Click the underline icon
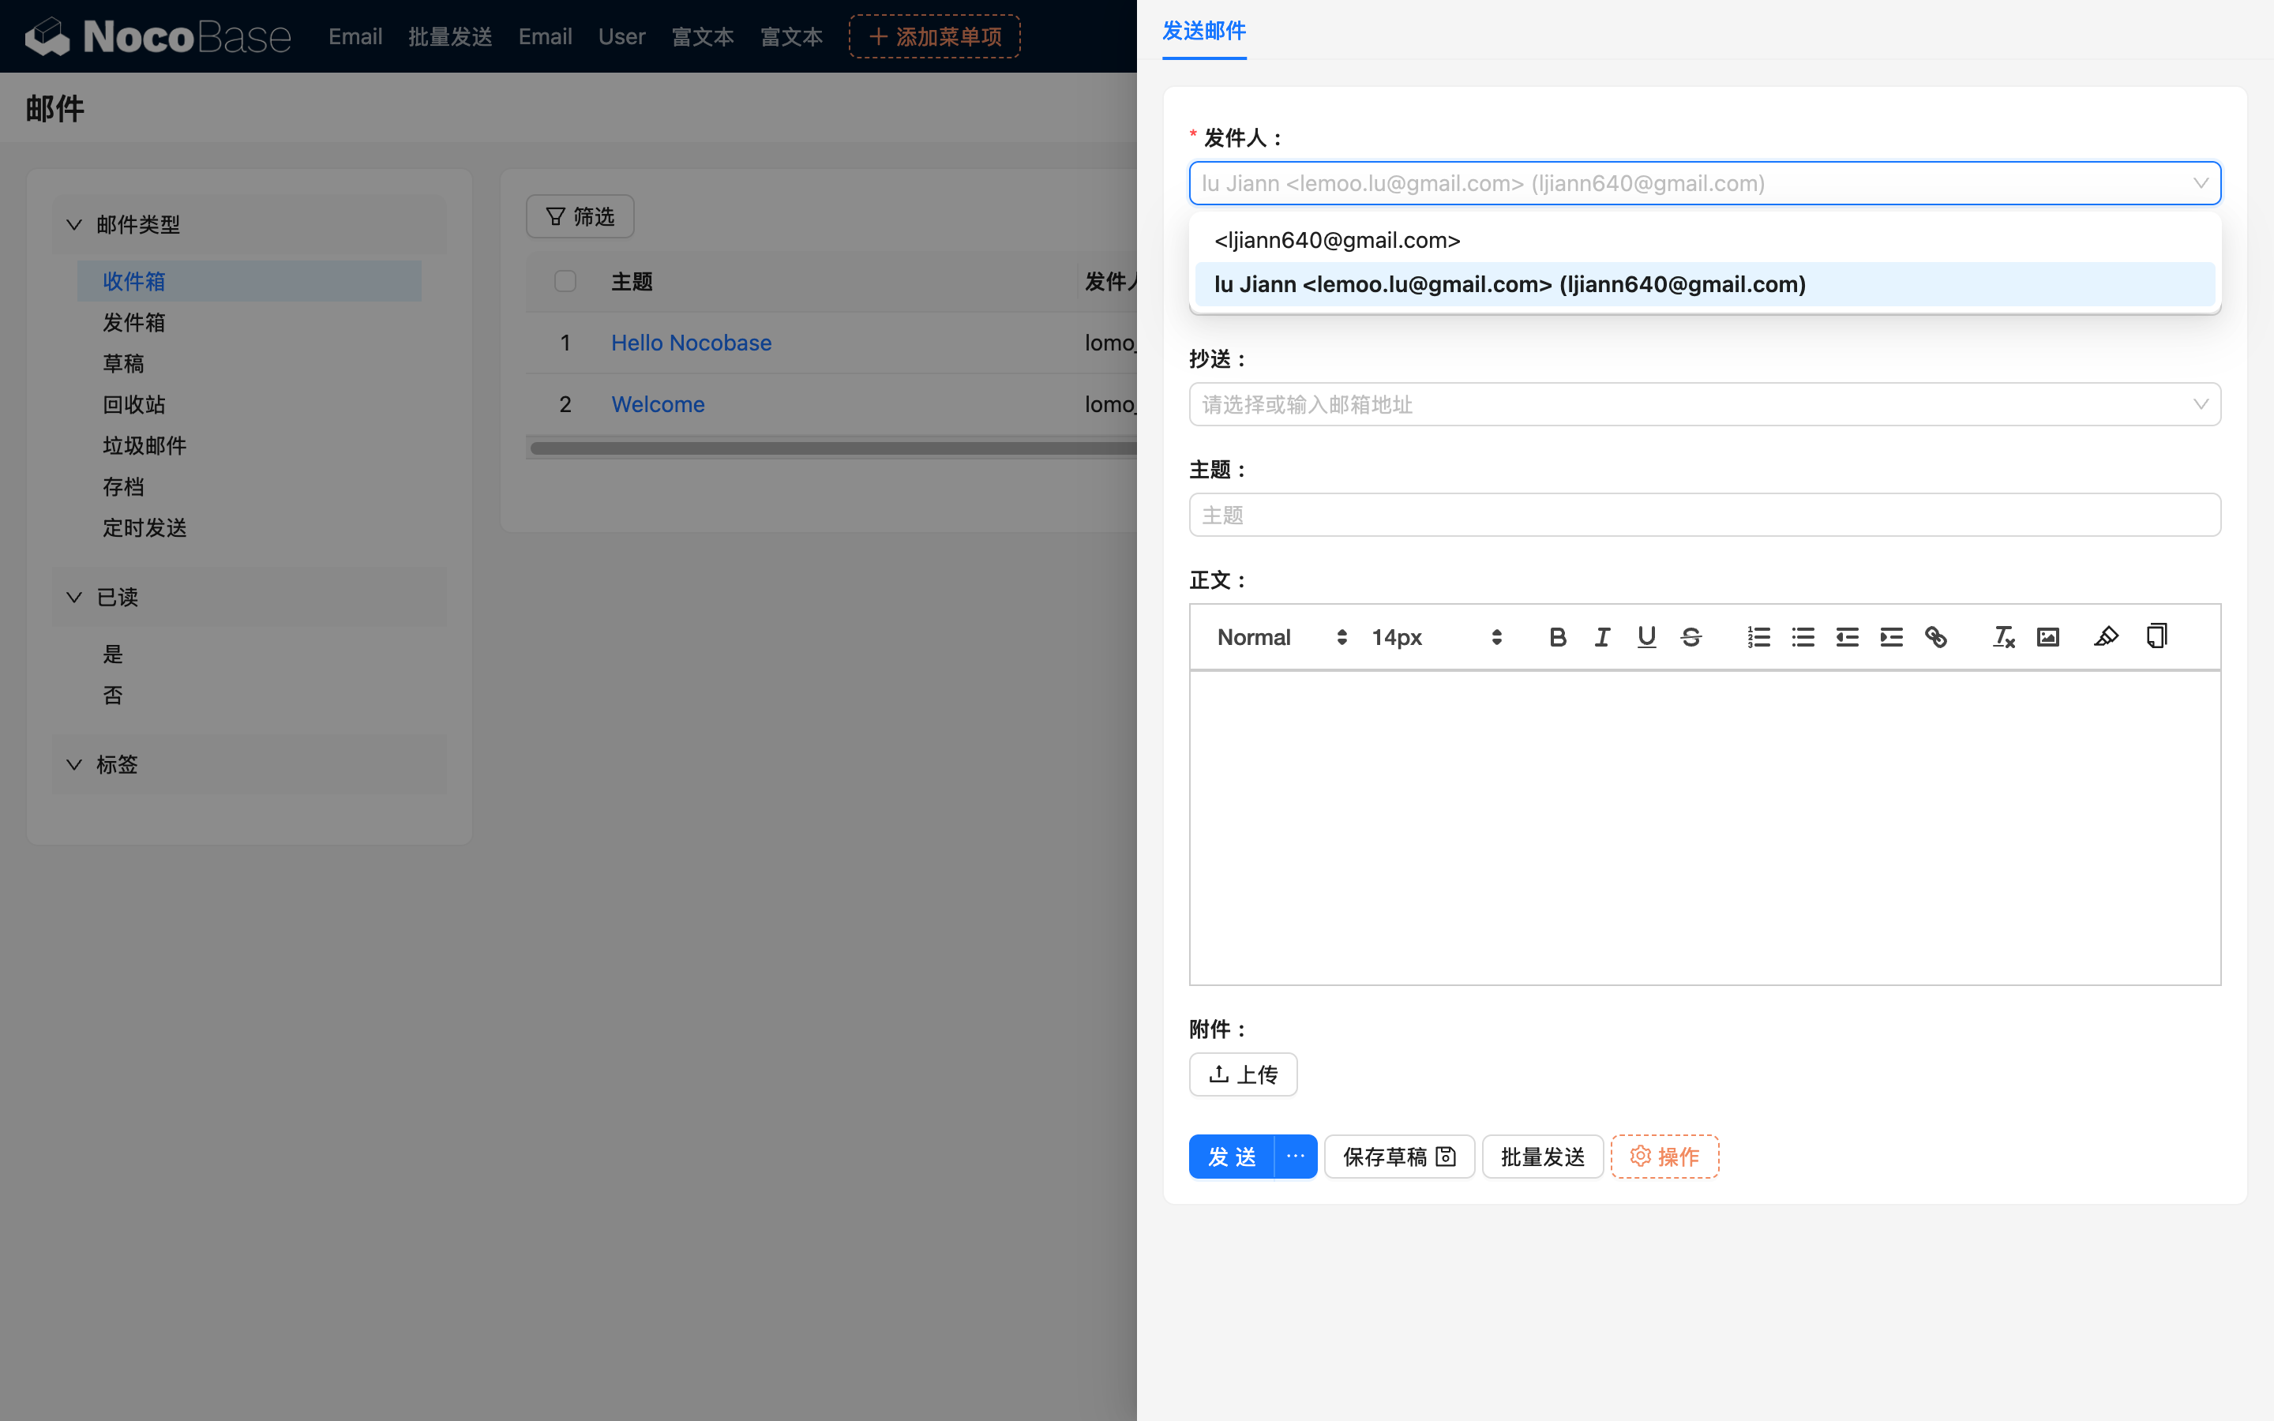 coord(1646,637)
